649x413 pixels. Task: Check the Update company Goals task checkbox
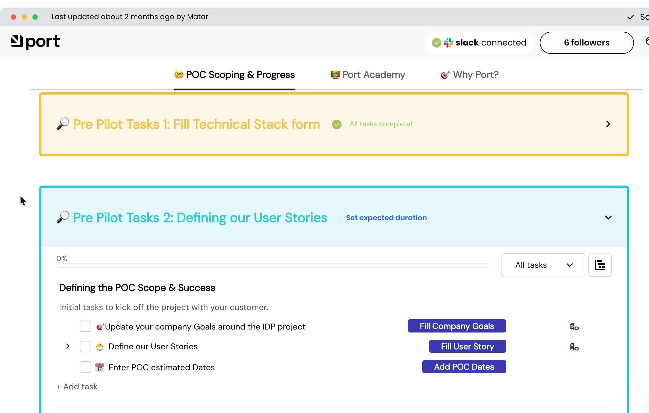tap(85, 327)
